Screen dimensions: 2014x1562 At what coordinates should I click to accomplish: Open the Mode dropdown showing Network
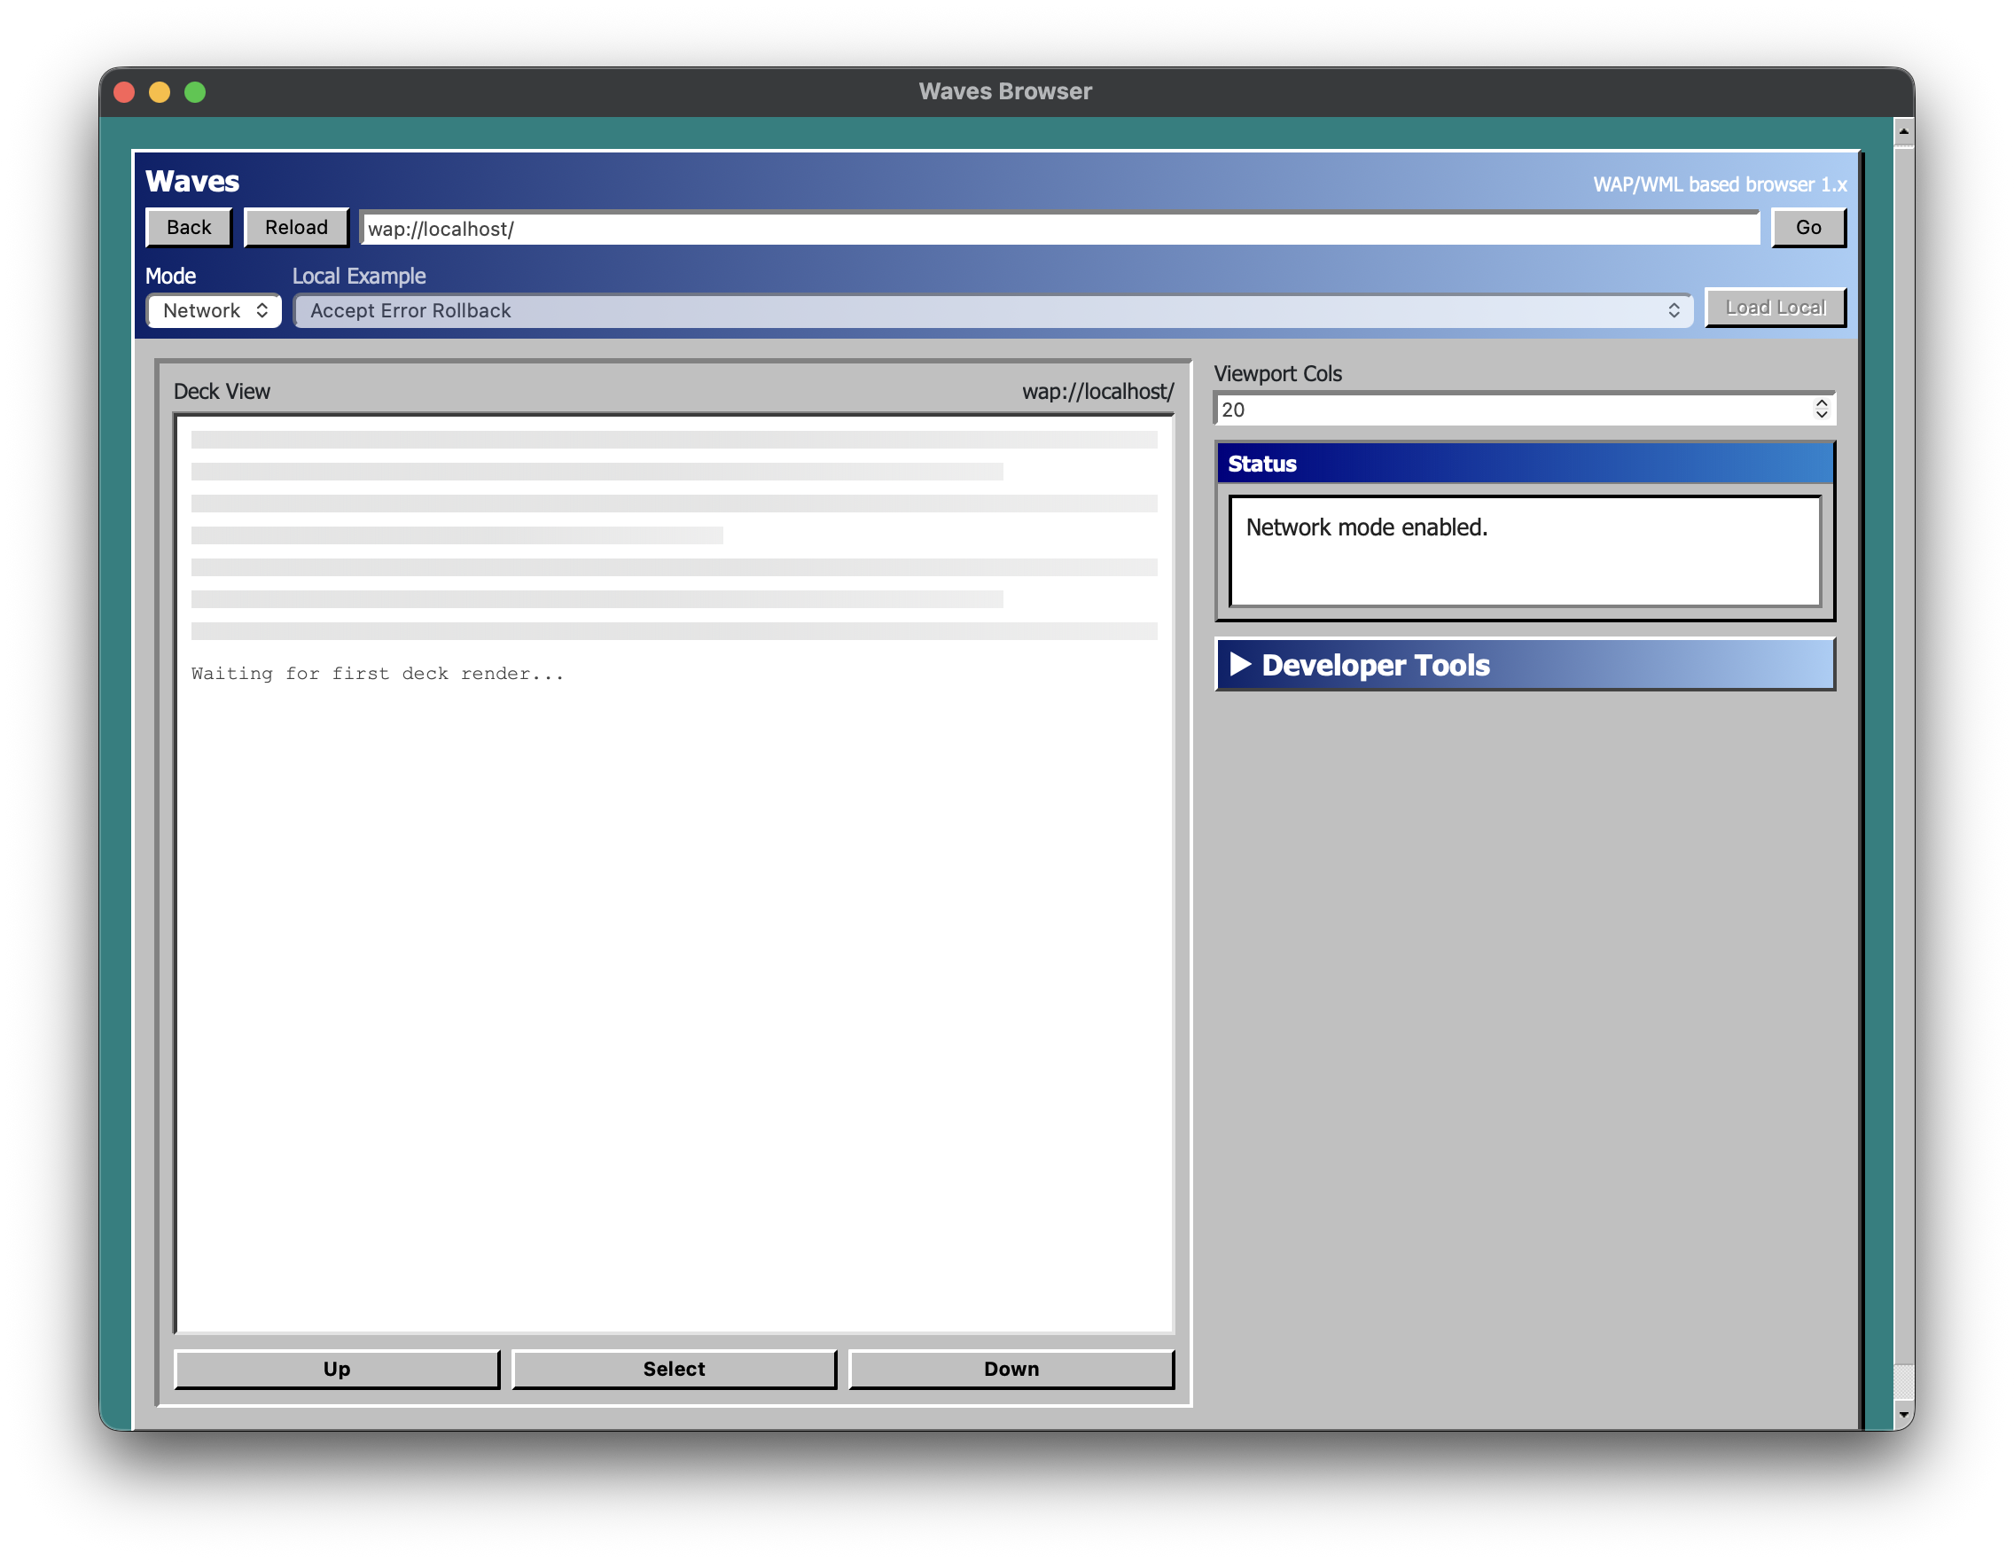click(x=213, y=311)
